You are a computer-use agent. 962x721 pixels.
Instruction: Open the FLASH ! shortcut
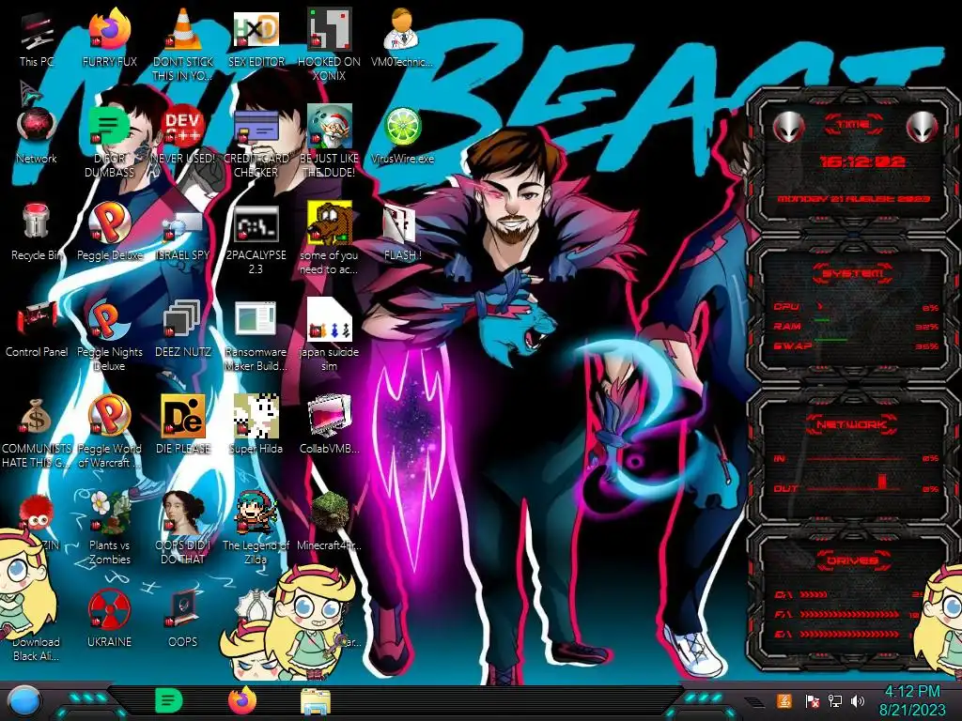[402, 233]
